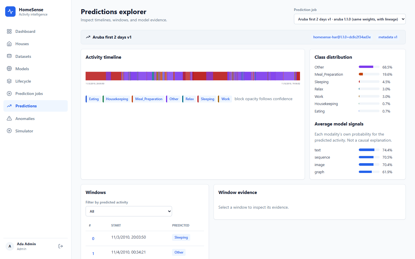Image resolution: width=415 pixels, height=259 pixels.
Task: Click the text modality signal bar
Action: 369,150
